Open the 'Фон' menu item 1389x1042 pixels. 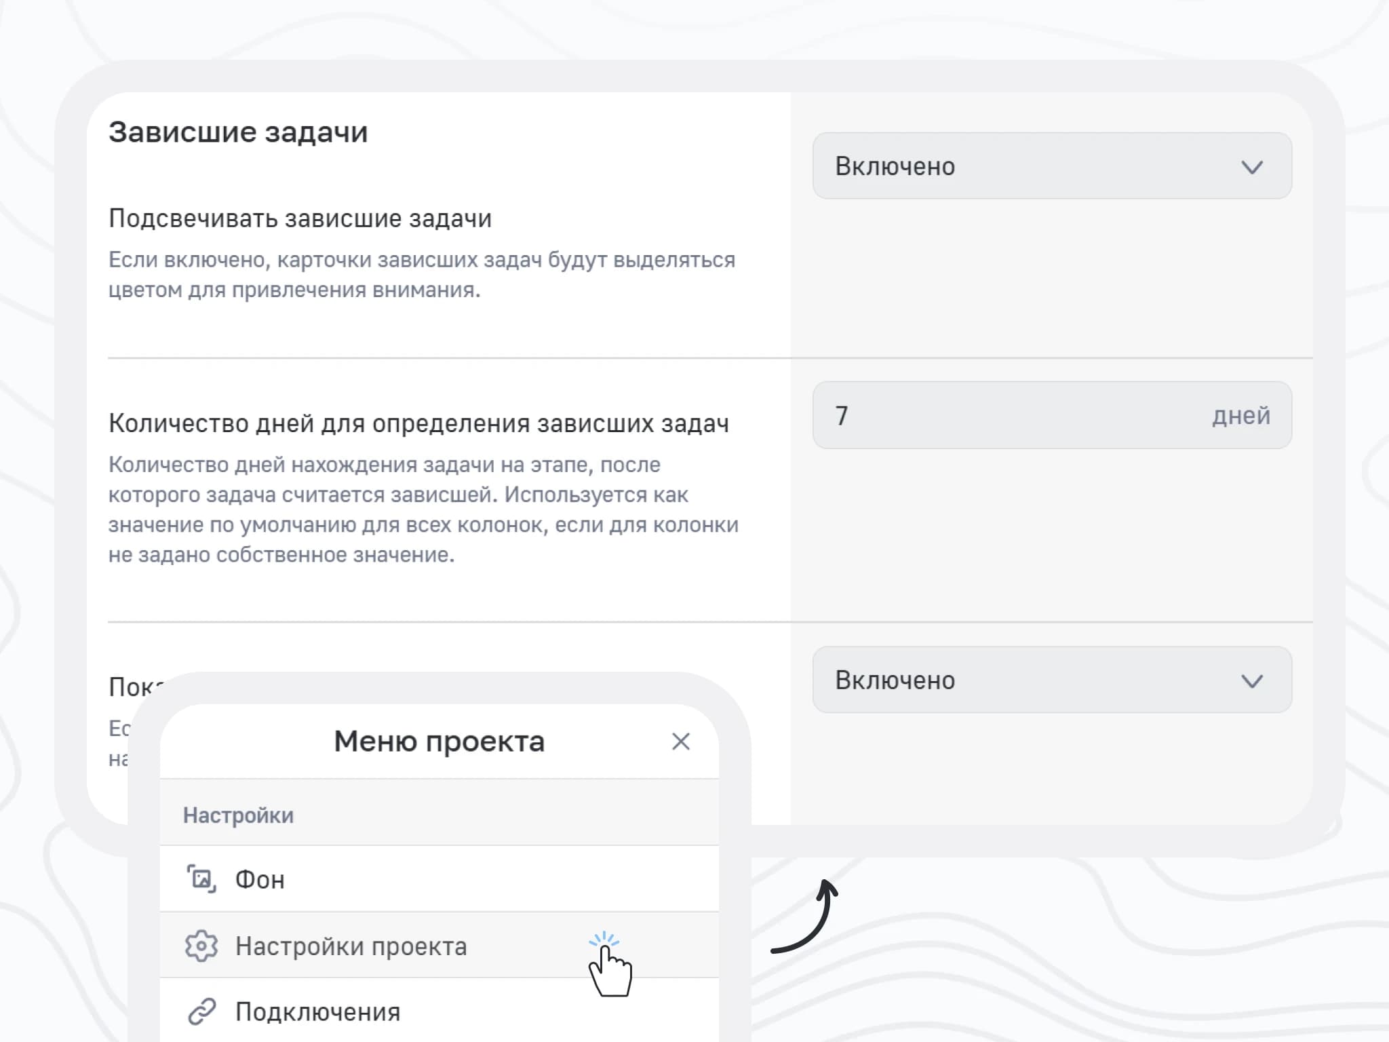click(439, 879)
